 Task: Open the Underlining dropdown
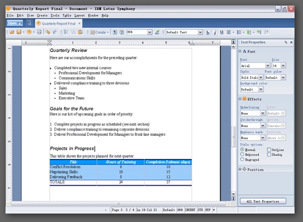tap(263, 113)
